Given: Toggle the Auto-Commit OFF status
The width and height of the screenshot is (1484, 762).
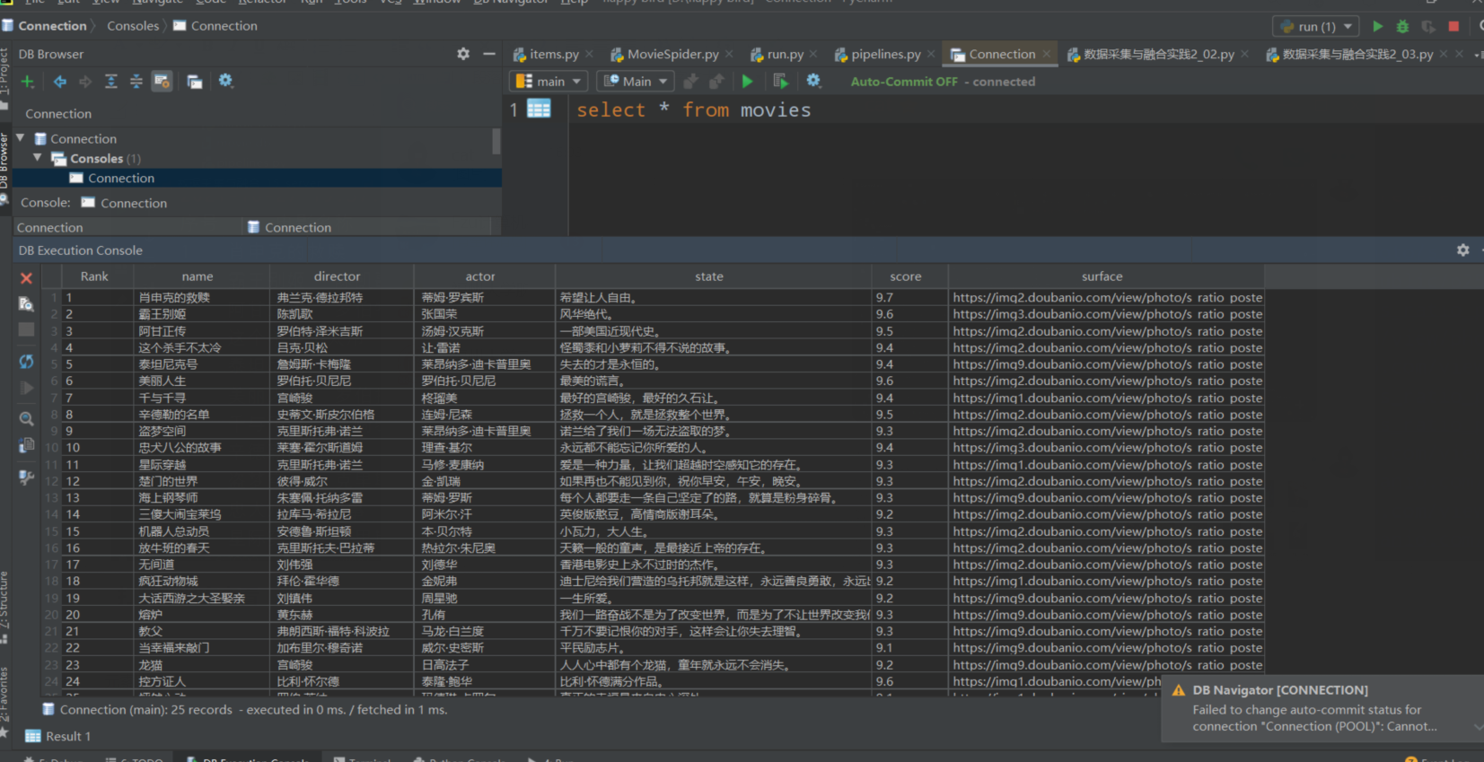Looking at the screenshot, I should point(904,82).
